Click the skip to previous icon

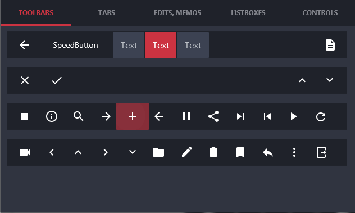(267, 116)
